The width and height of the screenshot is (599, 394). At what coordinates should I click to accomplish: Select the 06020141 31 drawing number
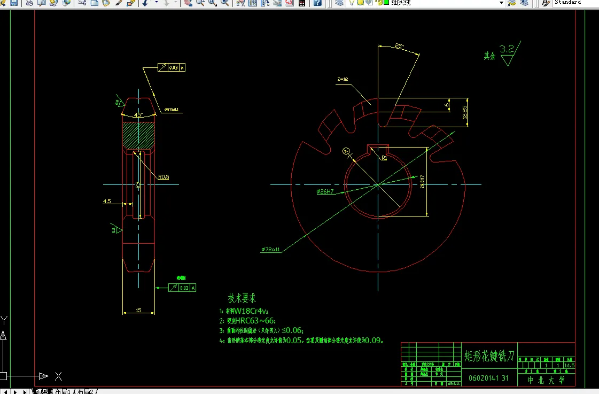pos(488,378)
